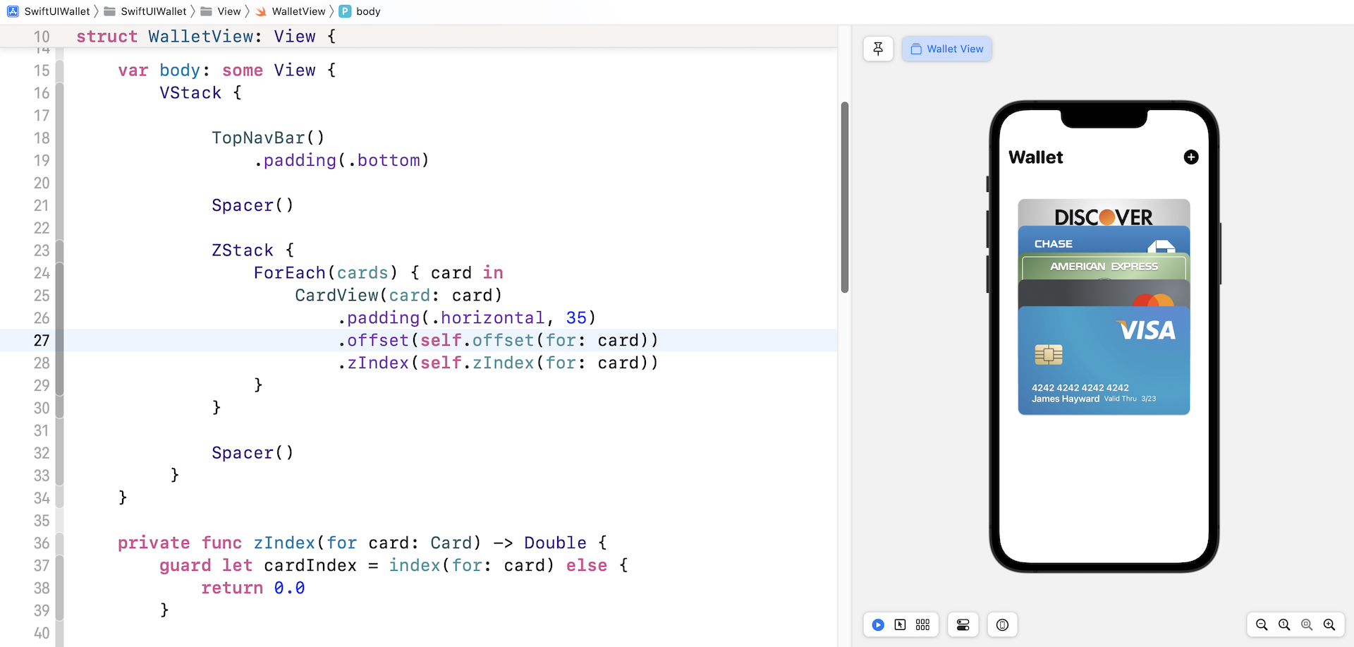Click the Live preview play button
Image resolution: width=1354 pixels, height=647 pixels.
coord(878,624)
